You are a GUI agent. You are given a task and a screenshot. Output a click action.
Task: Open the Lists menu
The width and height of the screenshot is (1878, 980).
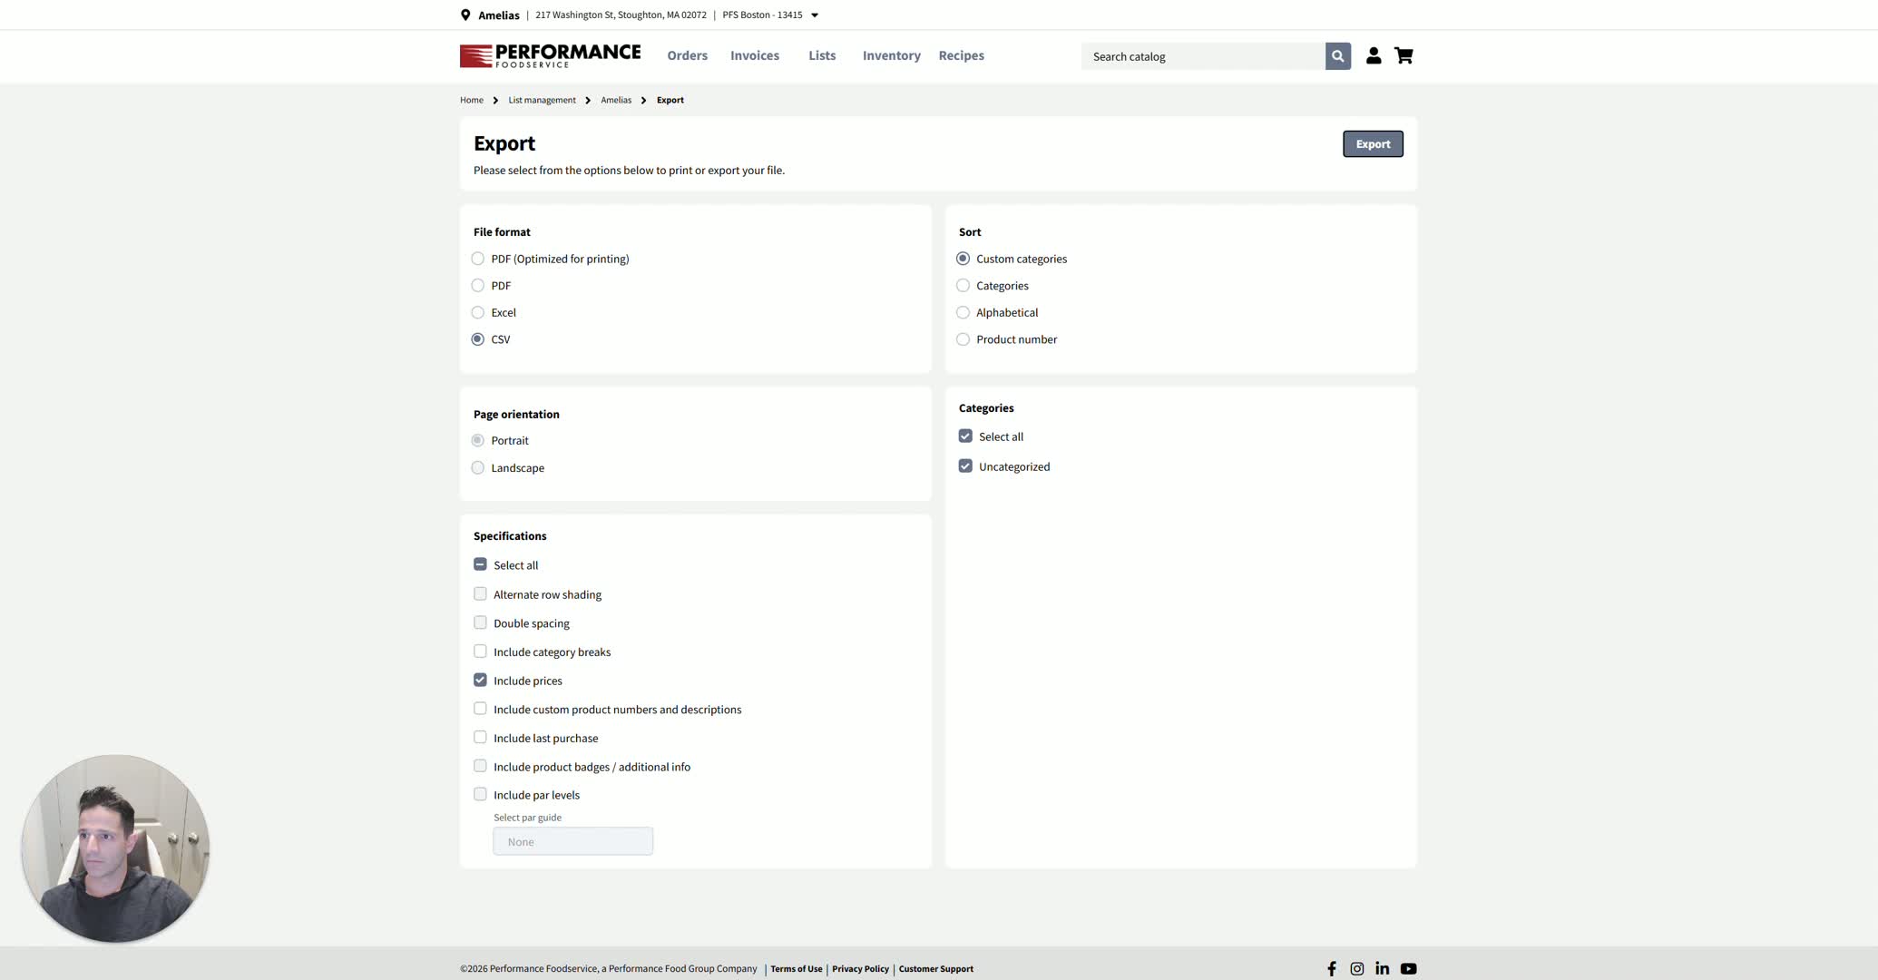[x=822, y=56]
